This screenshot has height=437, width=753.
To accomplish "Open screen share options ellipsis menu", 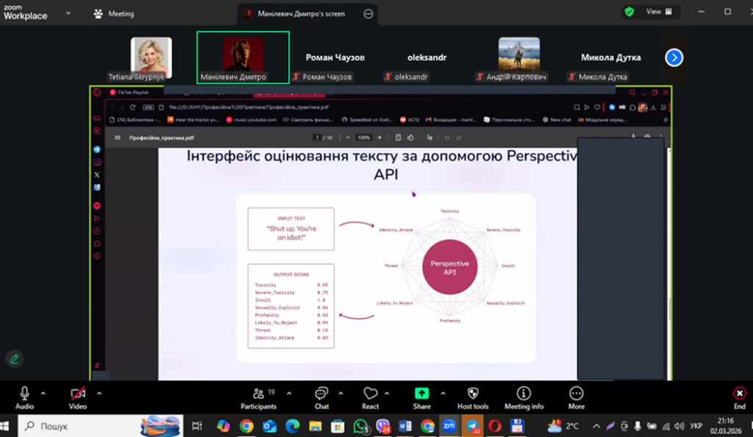I will pyautogui.click(x=368, y=13).
